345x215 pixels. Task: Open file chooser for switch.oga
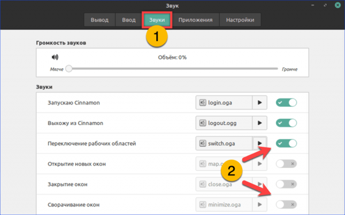click(224, 143)
